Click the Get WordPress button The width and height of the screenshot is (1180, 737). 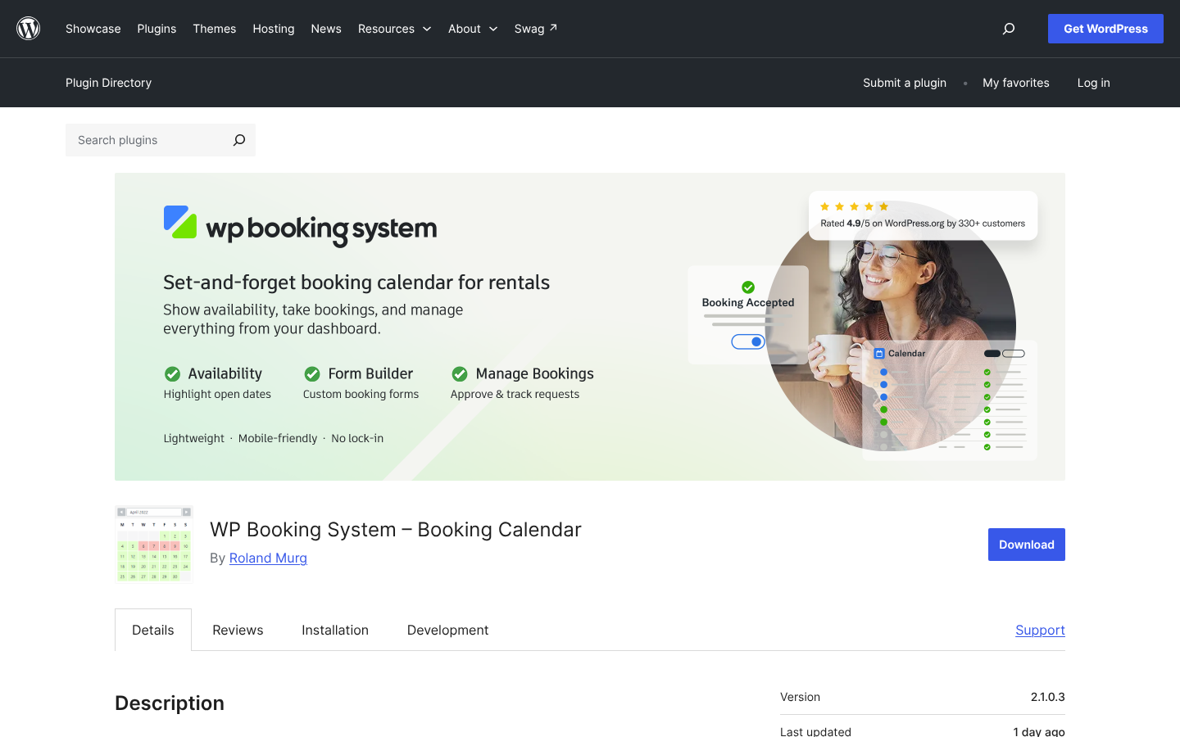pyautogui.click(x=1105, y=29)
